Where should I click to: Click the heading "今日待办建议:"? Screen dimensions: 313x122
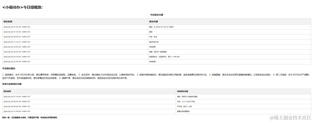click(9, 69)
